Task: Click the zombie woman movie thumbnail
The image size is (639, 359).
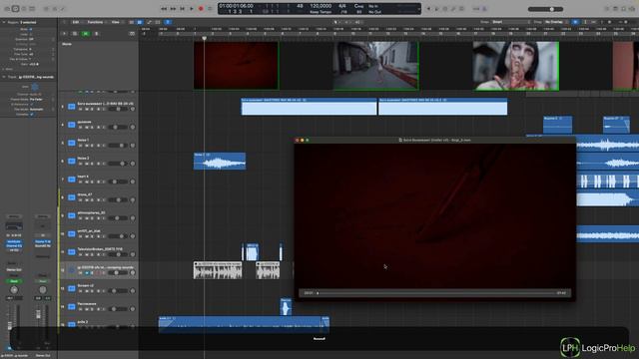Action: click(x=516, y=66)
